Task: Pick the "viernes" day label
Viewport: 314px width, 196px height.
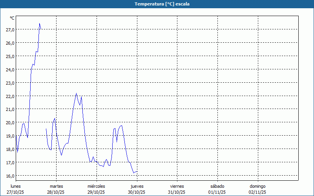Action: click(x=177, y=186)
